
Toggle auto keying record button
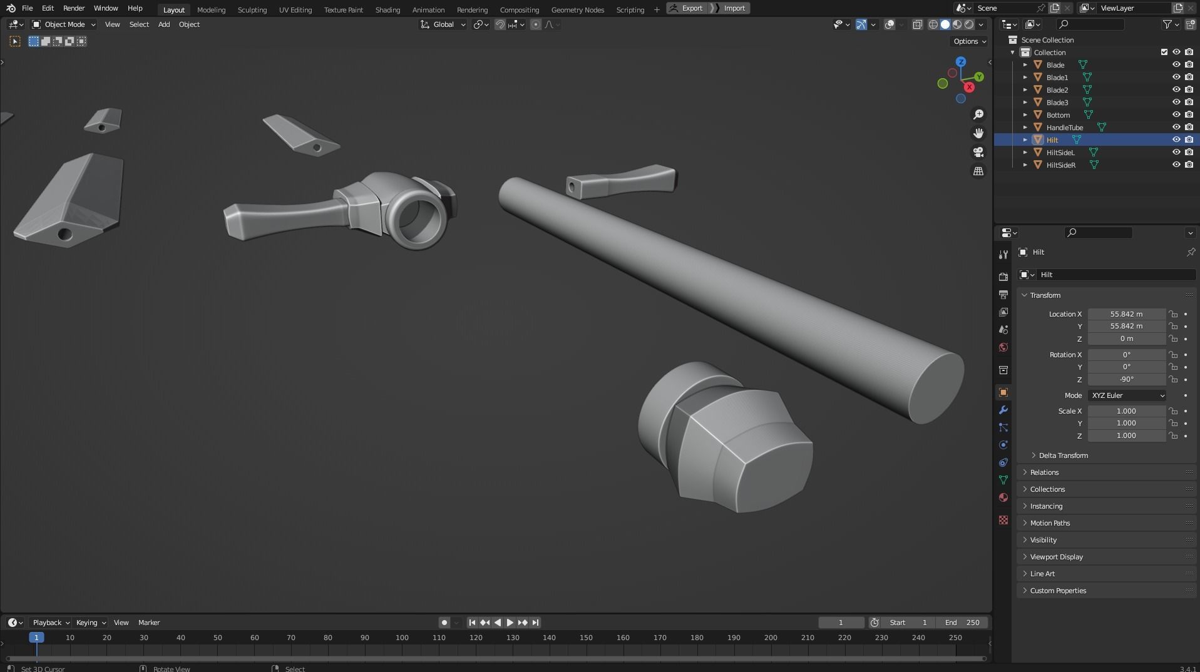pyautogui.click(x=444, y=623)
